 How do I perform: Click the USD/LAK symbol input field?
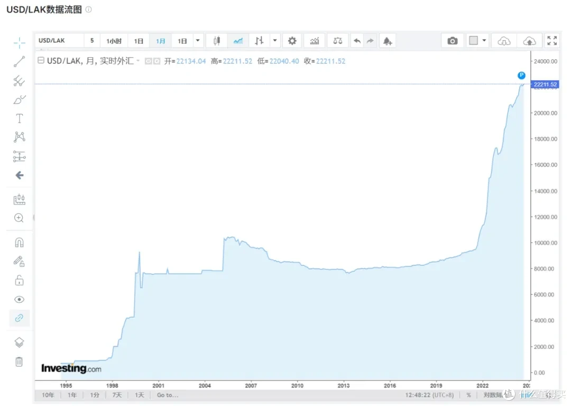(59, 41)
